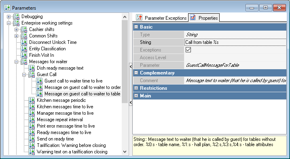Viewport: 290px width, 159px height.
Task: Click the Comment value field
Action: coord(235,81)
